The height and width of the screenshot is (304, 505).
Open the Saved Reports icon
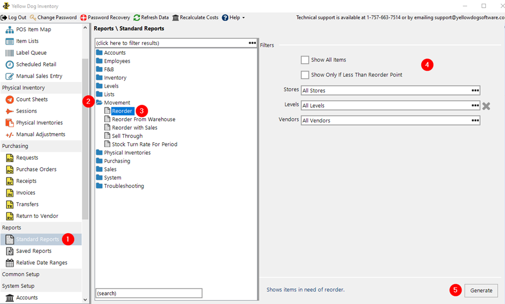[x=10, y=251]
